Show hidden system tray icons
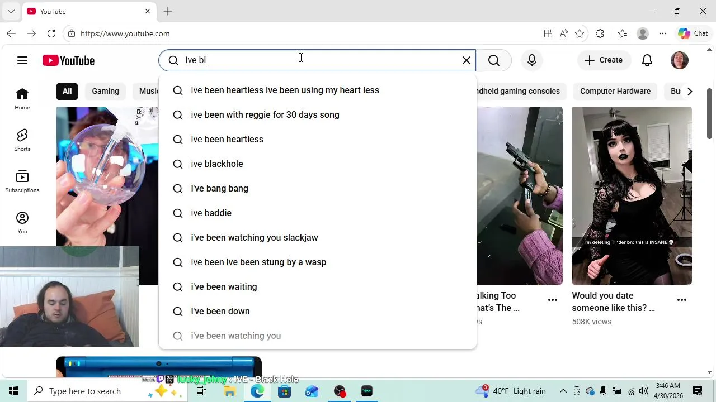This screenshot has width=716, height=402. pos(563,391)
